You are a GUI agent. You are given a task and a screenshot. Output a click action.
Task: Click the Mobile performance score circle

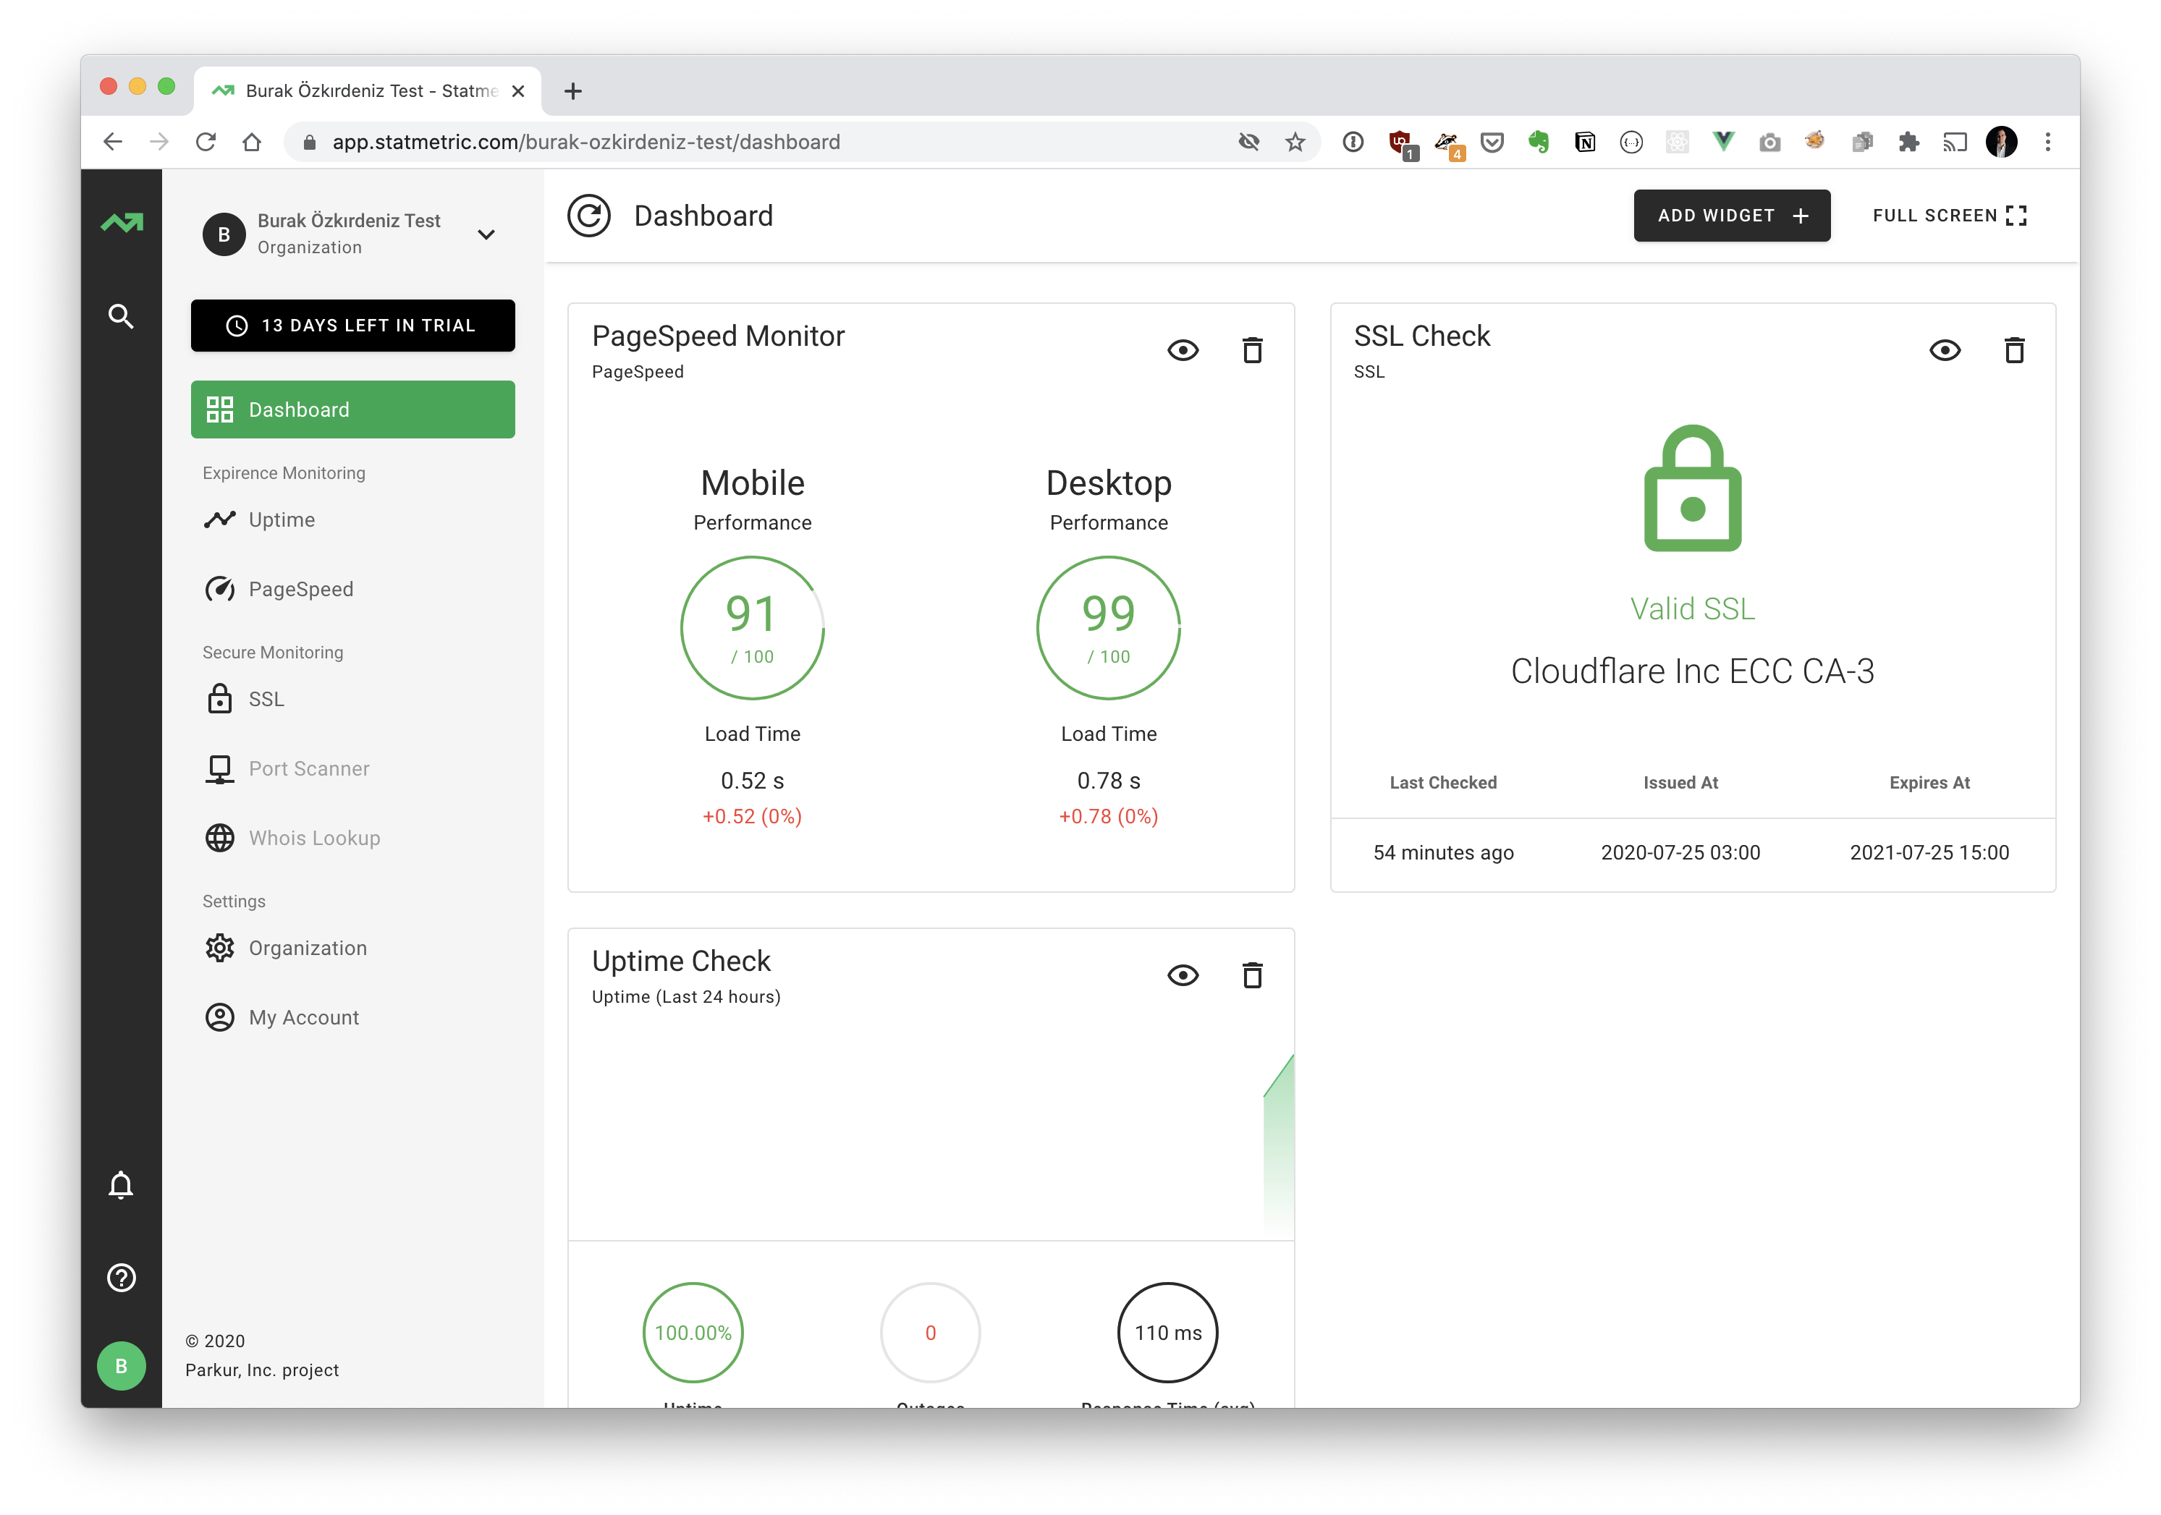coord(752,628)
